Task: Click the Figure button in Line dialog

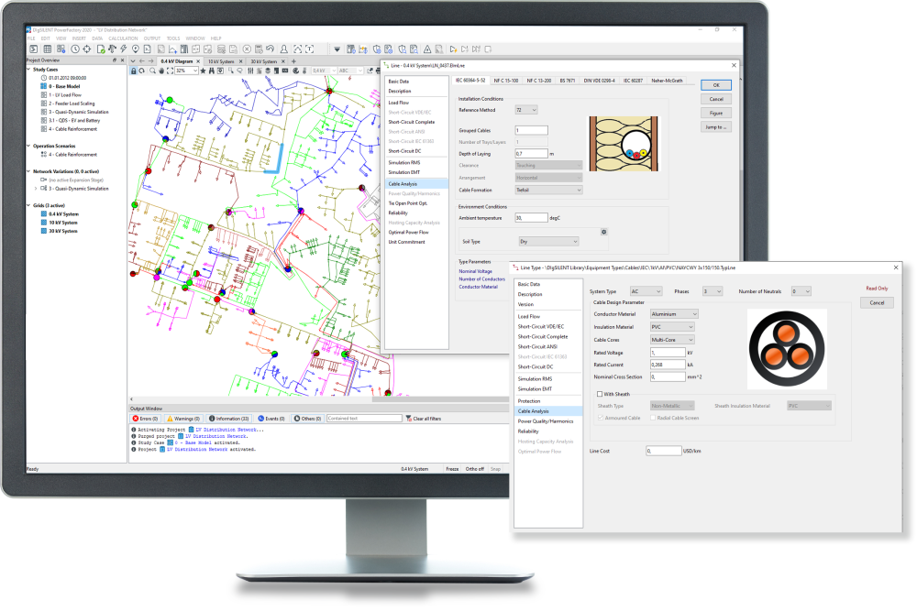Action: [716, 114]
